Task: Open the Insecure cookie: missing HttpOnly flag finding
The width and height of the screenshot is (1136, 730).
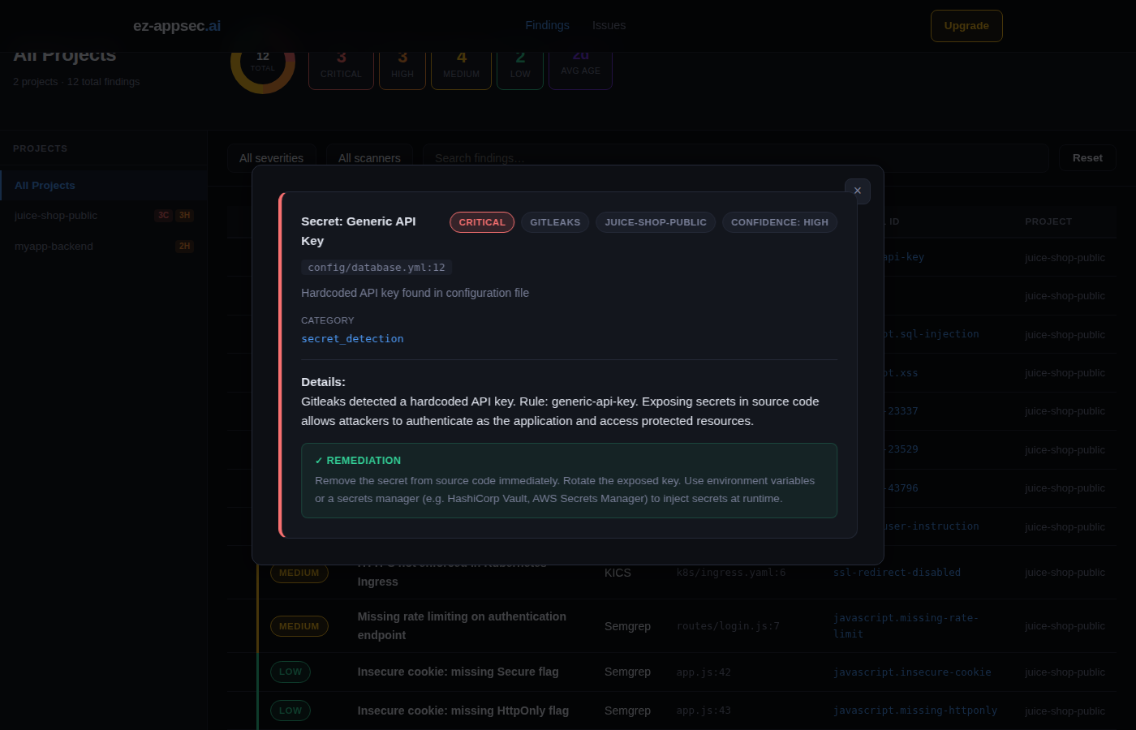Action: pyautogui.click(x=463, y=711)
